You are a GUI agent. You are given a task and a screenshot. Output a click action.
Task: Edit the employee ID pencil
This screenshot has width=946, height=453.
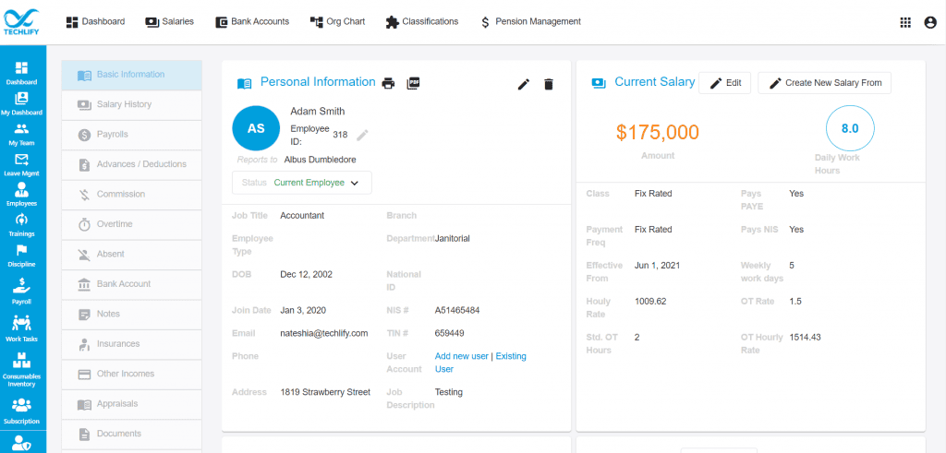tap(362, 135)
